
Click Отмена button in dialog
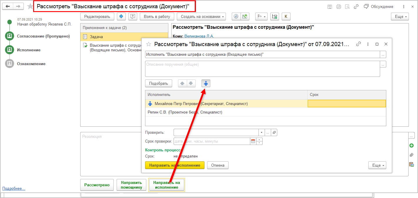(x=218, y=165)
